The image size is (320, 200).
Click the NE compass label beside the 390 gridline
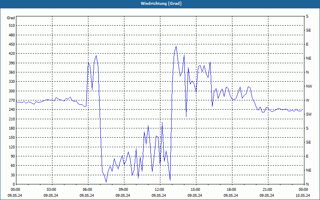[308, 58]
